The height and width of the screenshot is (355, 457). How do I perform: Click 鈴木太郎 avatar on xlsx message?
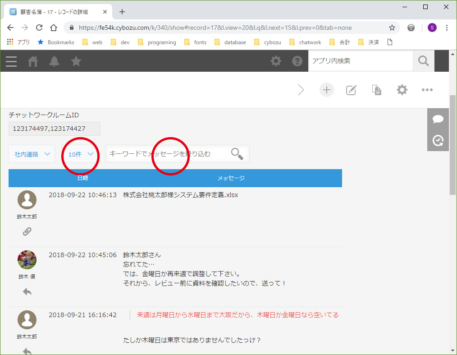pyautogui.click(x=27, y=200)
